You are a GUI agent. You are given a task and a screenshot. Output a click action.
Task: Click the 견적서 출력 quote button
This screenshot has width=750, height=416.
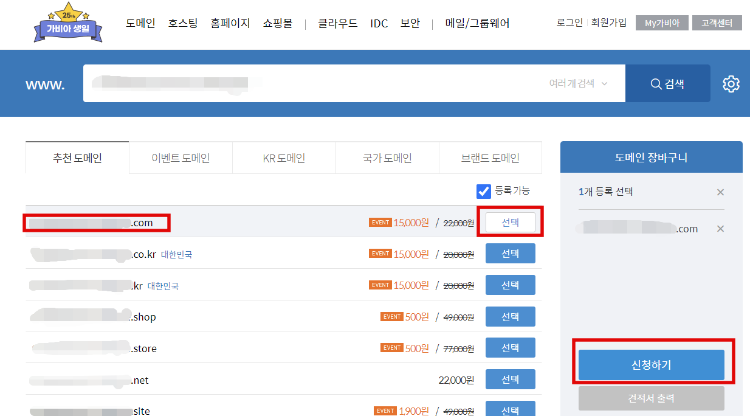[x=651, y=398]
